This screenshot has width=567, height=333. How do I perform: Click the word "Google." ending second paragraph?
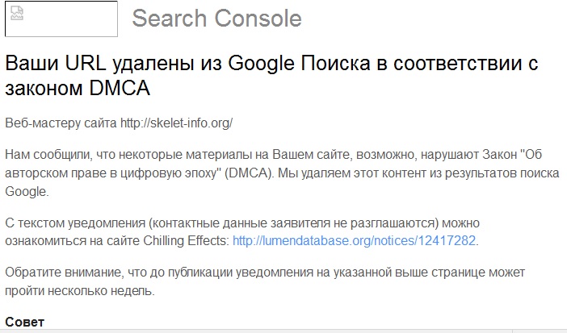26,192
